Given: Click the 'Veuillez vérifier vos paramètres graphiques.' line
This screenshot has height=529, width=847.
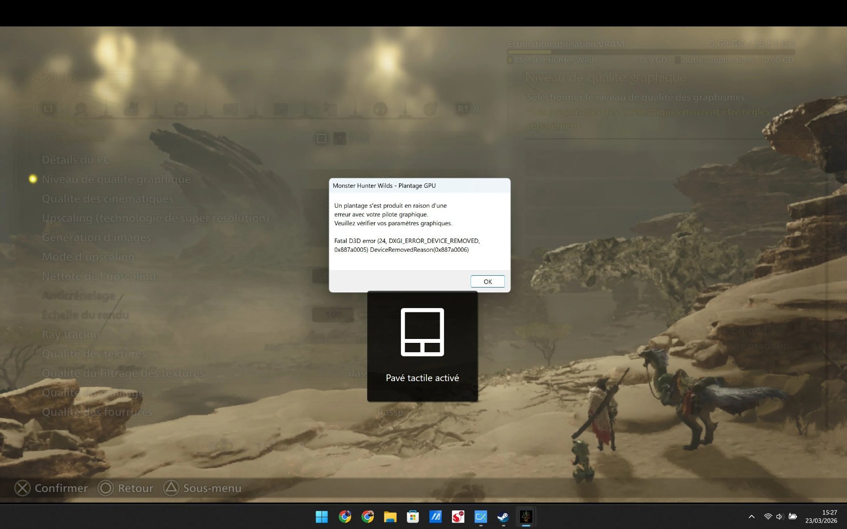Looking at the screenshot, I should [393, 223].
